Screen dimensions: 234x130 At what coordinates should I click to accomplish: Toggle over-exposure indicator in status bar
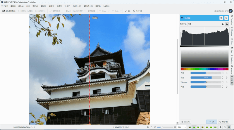(x=225, y=127)
